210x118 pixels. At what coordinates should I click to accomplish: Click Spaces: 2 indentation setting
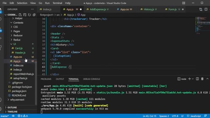[x=164, y=116]
